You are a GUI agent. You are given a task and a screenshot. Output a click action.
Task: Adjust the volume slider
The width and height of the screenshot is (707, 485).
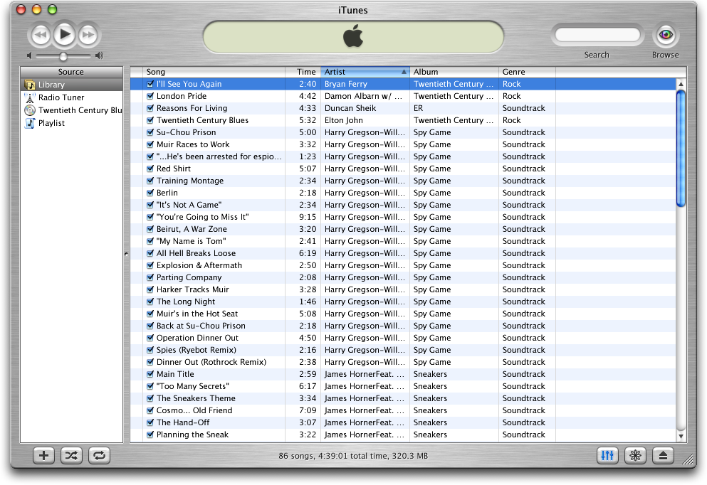click(63, 55)
